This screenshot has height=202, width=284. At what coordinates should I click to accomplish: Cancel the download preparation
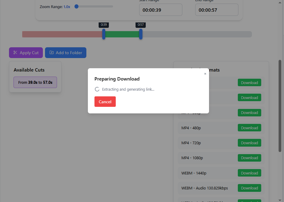tap(105, 102)
